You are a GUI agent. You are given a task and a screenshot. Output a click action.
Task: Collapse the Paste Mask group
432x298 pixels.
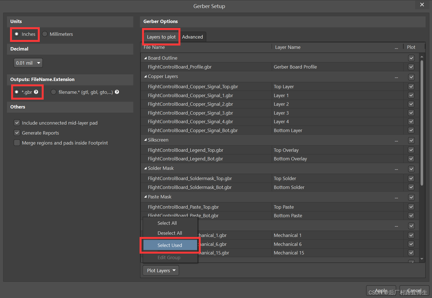click(x=145, y=197)
